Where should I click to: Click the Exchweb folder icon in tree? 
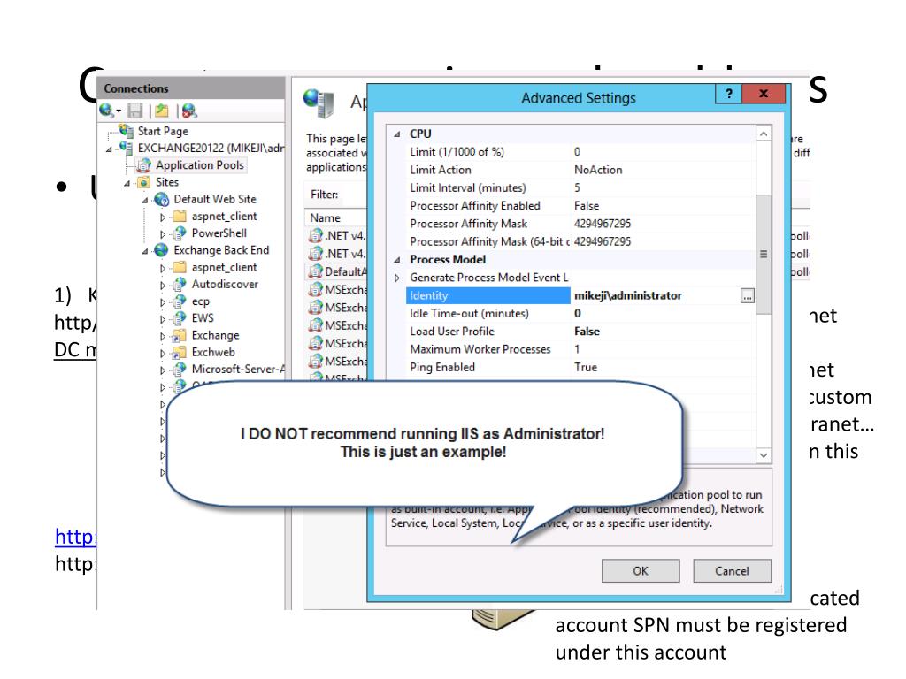(x=180, y=352)
